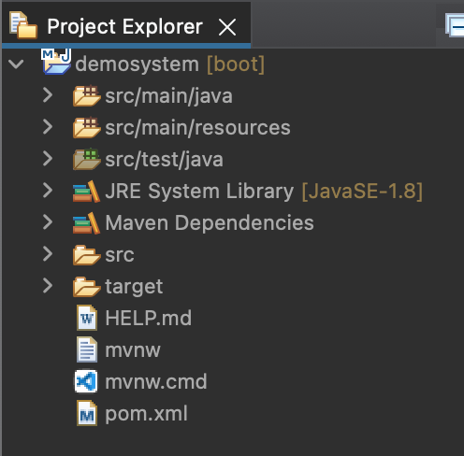
Task: Click the [JavaSE-1.8] text
Action: (362, 191)
